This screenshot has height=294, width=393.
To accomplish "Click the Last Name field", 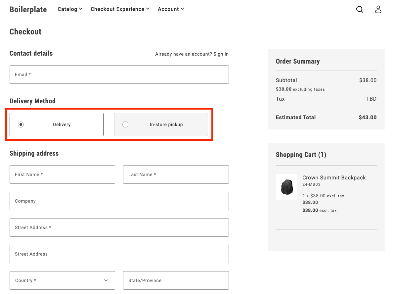I will [x=176, y=174].
